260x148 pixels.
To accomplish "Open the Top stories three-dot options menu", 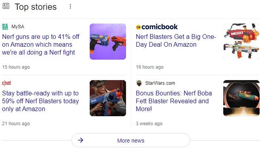I will (70, 6).
